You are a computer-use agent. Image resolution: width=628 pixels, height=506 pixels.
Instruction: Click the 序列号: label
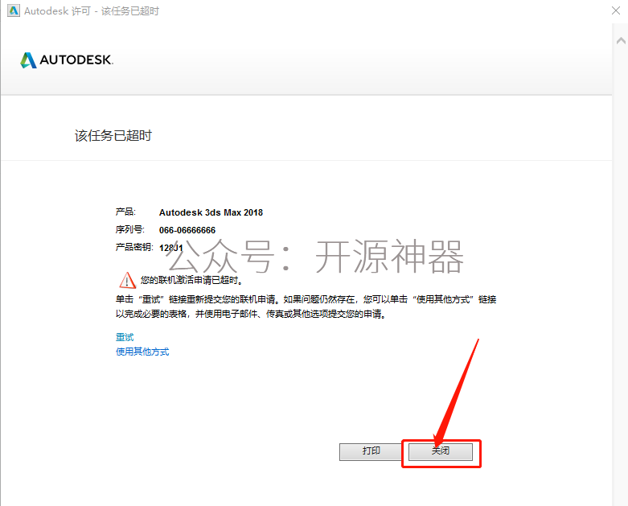click(x=130, y=229)
